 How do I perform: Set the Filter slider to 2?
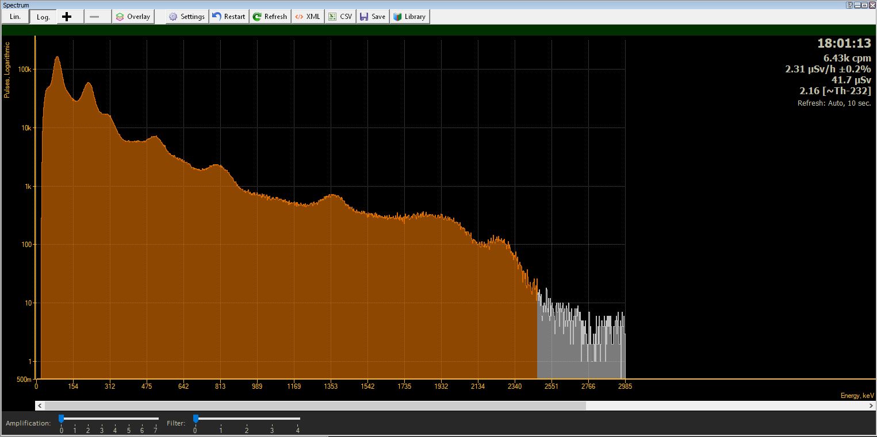(x=247, y=419)
